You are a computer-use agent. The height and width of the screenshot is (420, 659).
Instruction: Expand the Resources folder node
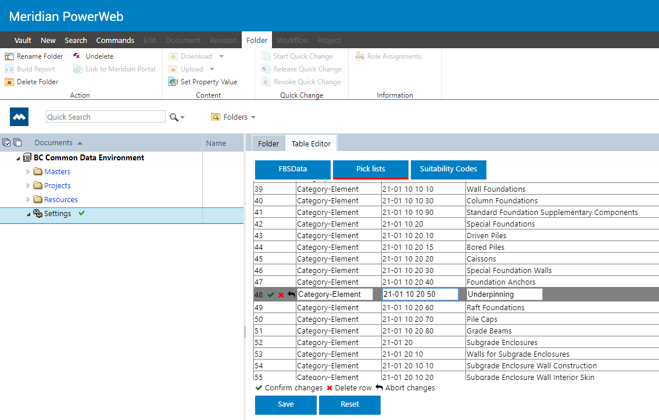[28, 199]
